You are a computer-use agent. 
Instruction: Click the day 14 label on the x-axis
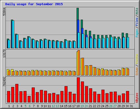pyautogui.click(x=62, y=106)
